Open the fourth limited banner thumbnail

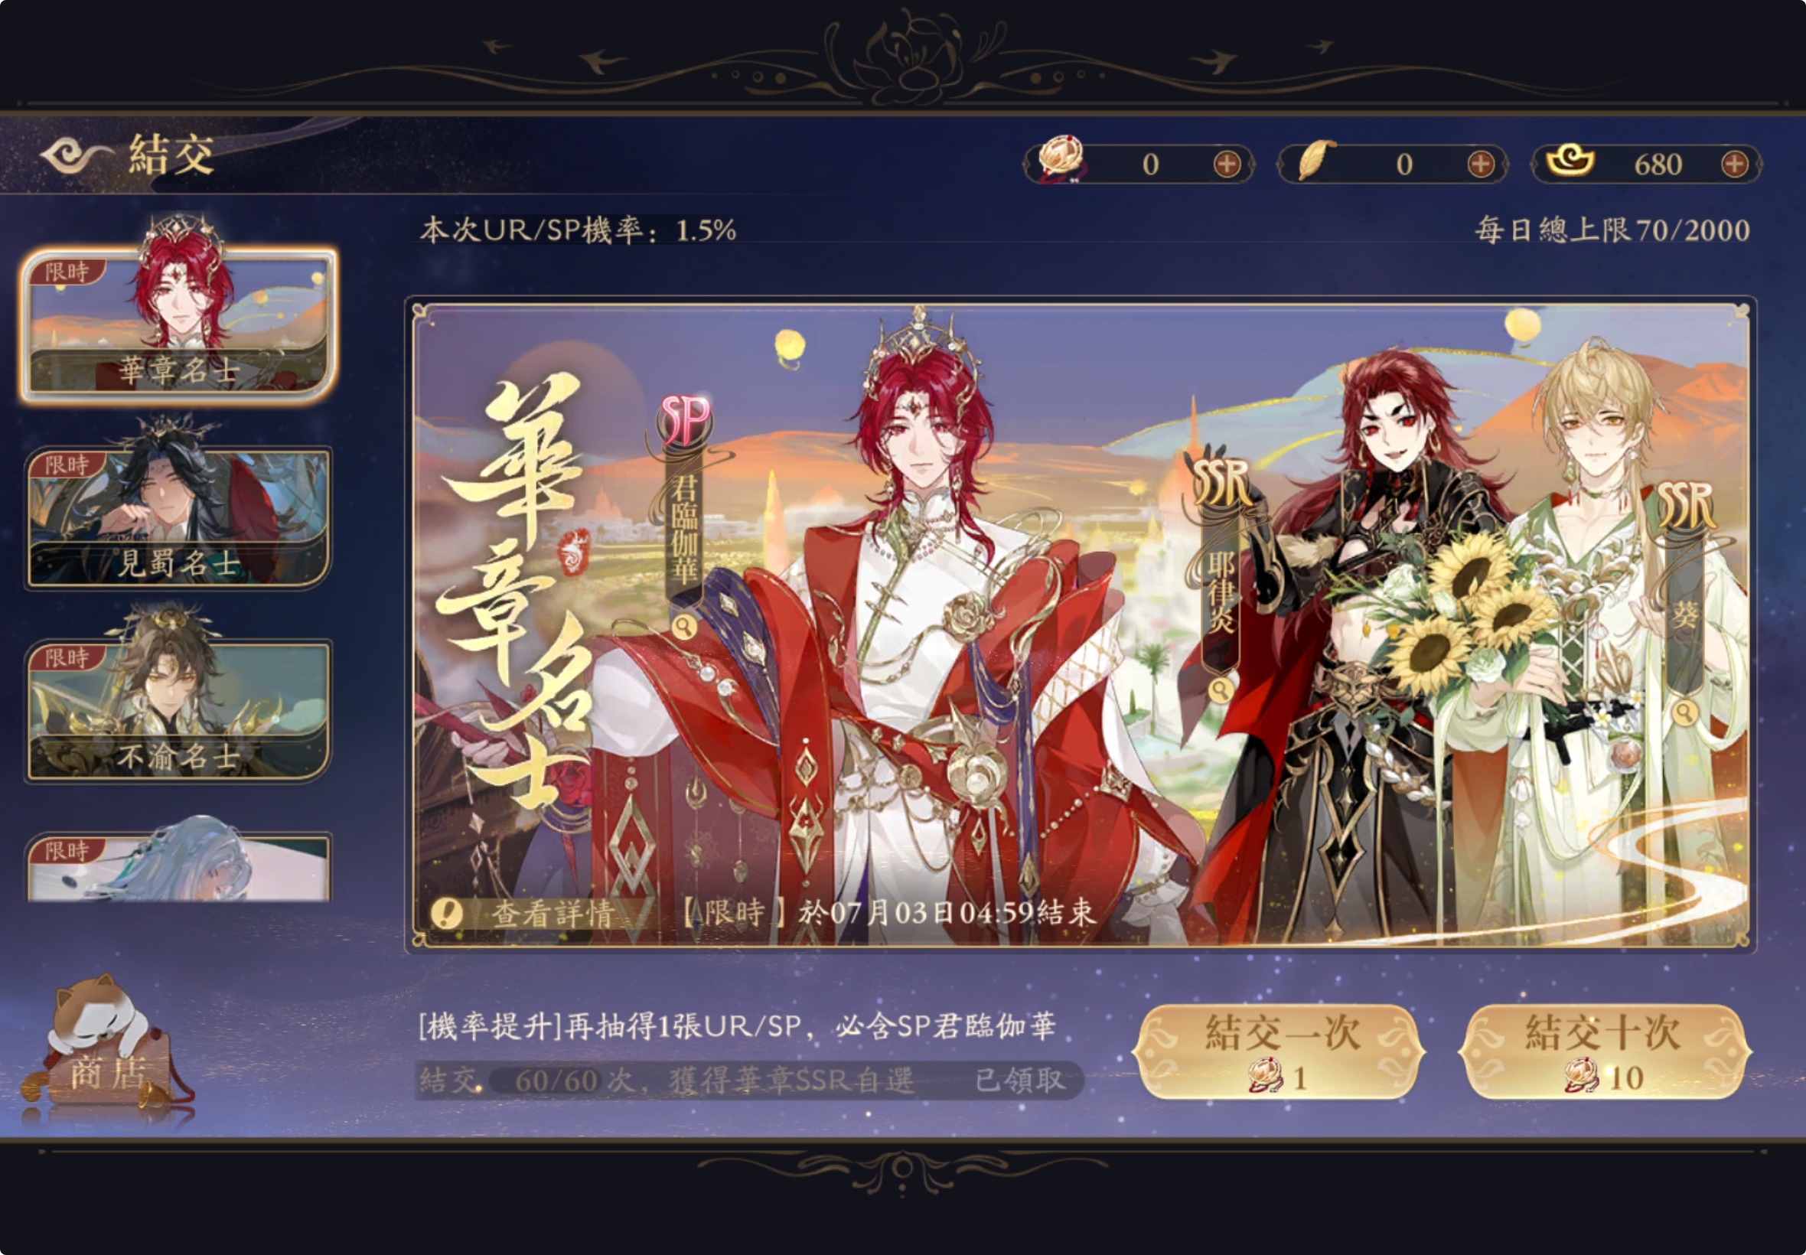(179, 866)
